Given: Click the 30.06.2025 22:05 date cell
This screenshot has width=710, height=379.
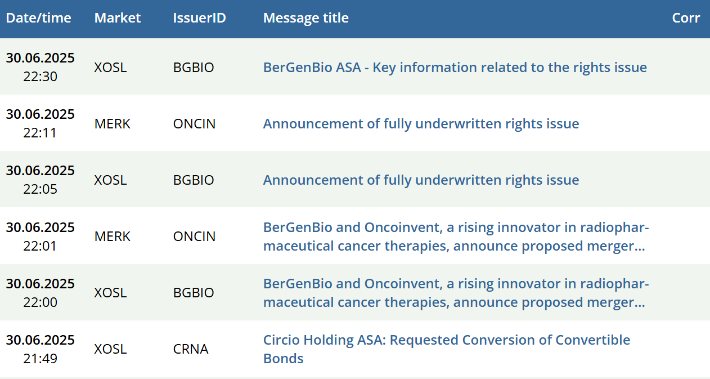Looking at the screenshot, I should click(41, 180).
